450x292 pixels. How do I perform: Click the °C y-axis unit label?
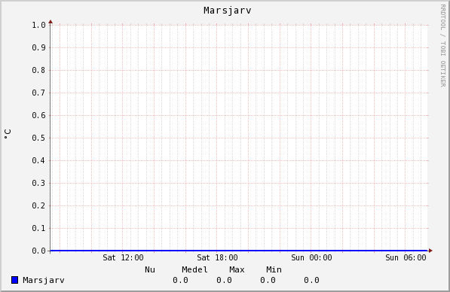8,134
